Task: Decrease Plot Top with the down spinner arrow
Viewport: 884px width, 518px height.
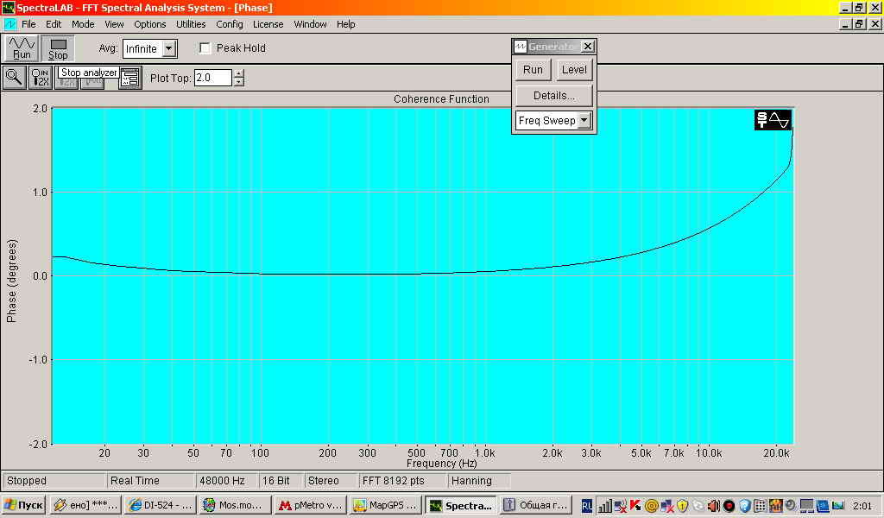Action: (239, 82)
